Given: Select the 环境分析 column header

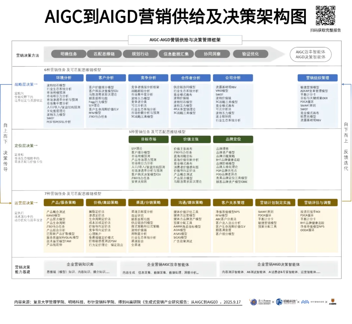Looking at the screenshot, I should pos(63,78).
